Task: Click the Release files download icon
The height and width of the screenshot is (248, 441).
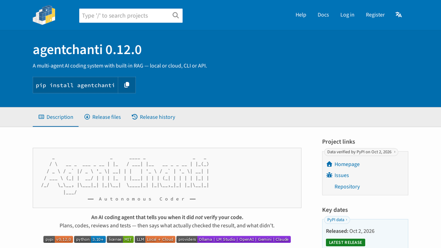Action: click(87, 117)
